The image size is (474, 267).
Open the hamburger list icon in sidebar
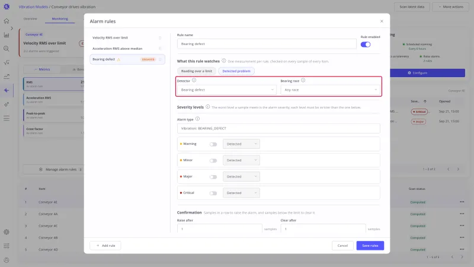click(7, 118)
